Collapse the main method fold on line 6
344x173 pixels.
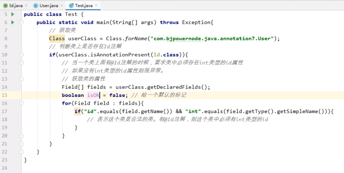coord(22,22)
